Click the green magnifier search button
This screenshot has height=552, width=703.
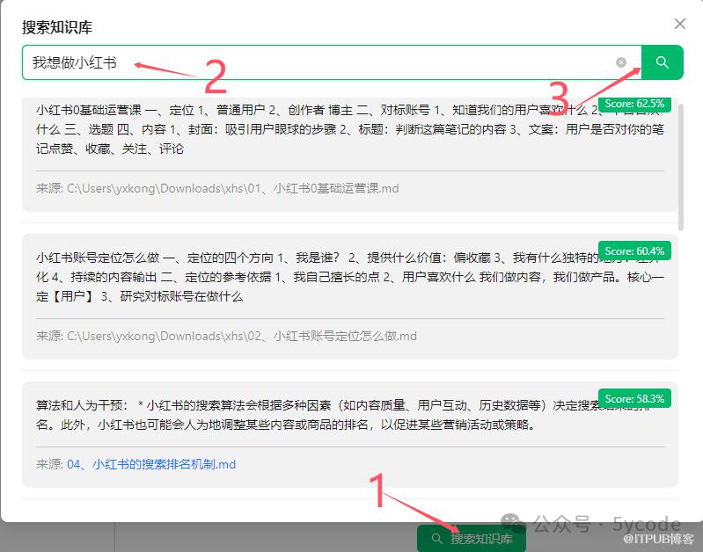point(663,62)
